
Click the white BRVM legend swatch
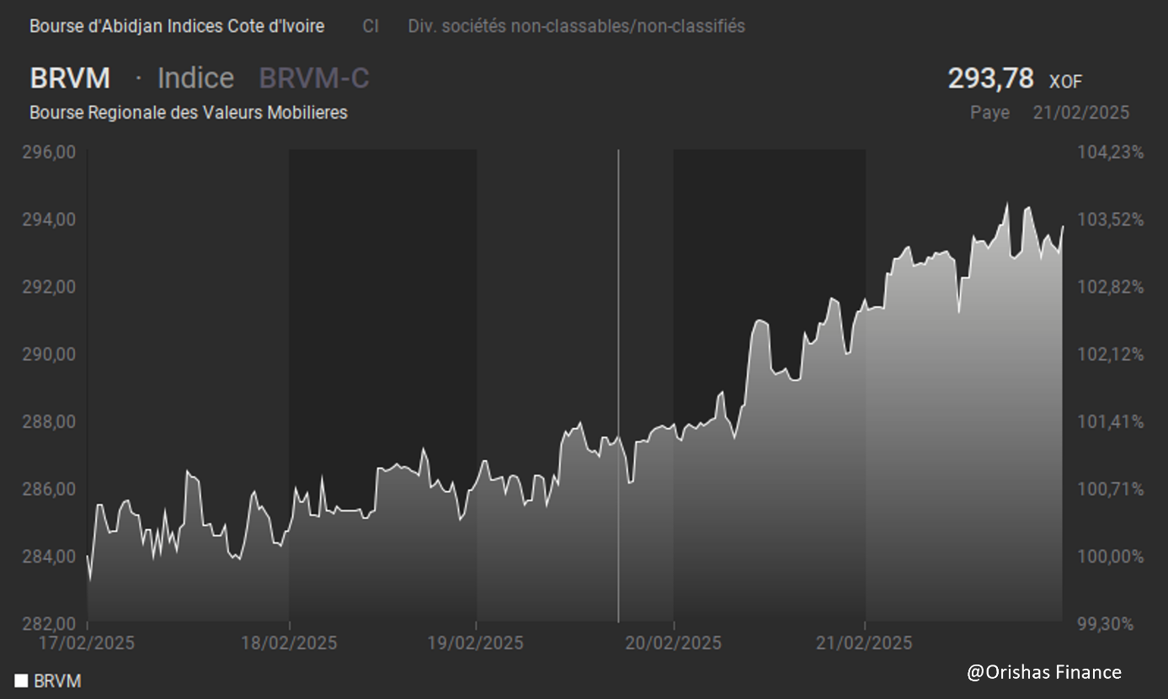pos(21,680)
